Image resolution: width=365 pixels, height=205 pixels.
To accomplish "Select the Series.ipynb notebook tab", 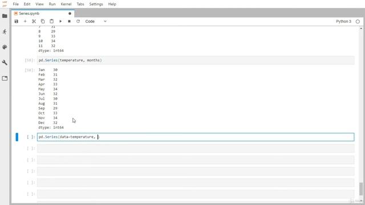I will click(43, 14).
